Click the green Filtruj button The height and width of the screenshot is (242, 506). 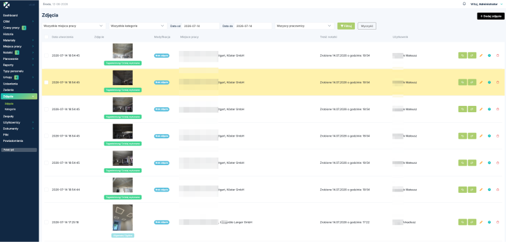(346, 26)
